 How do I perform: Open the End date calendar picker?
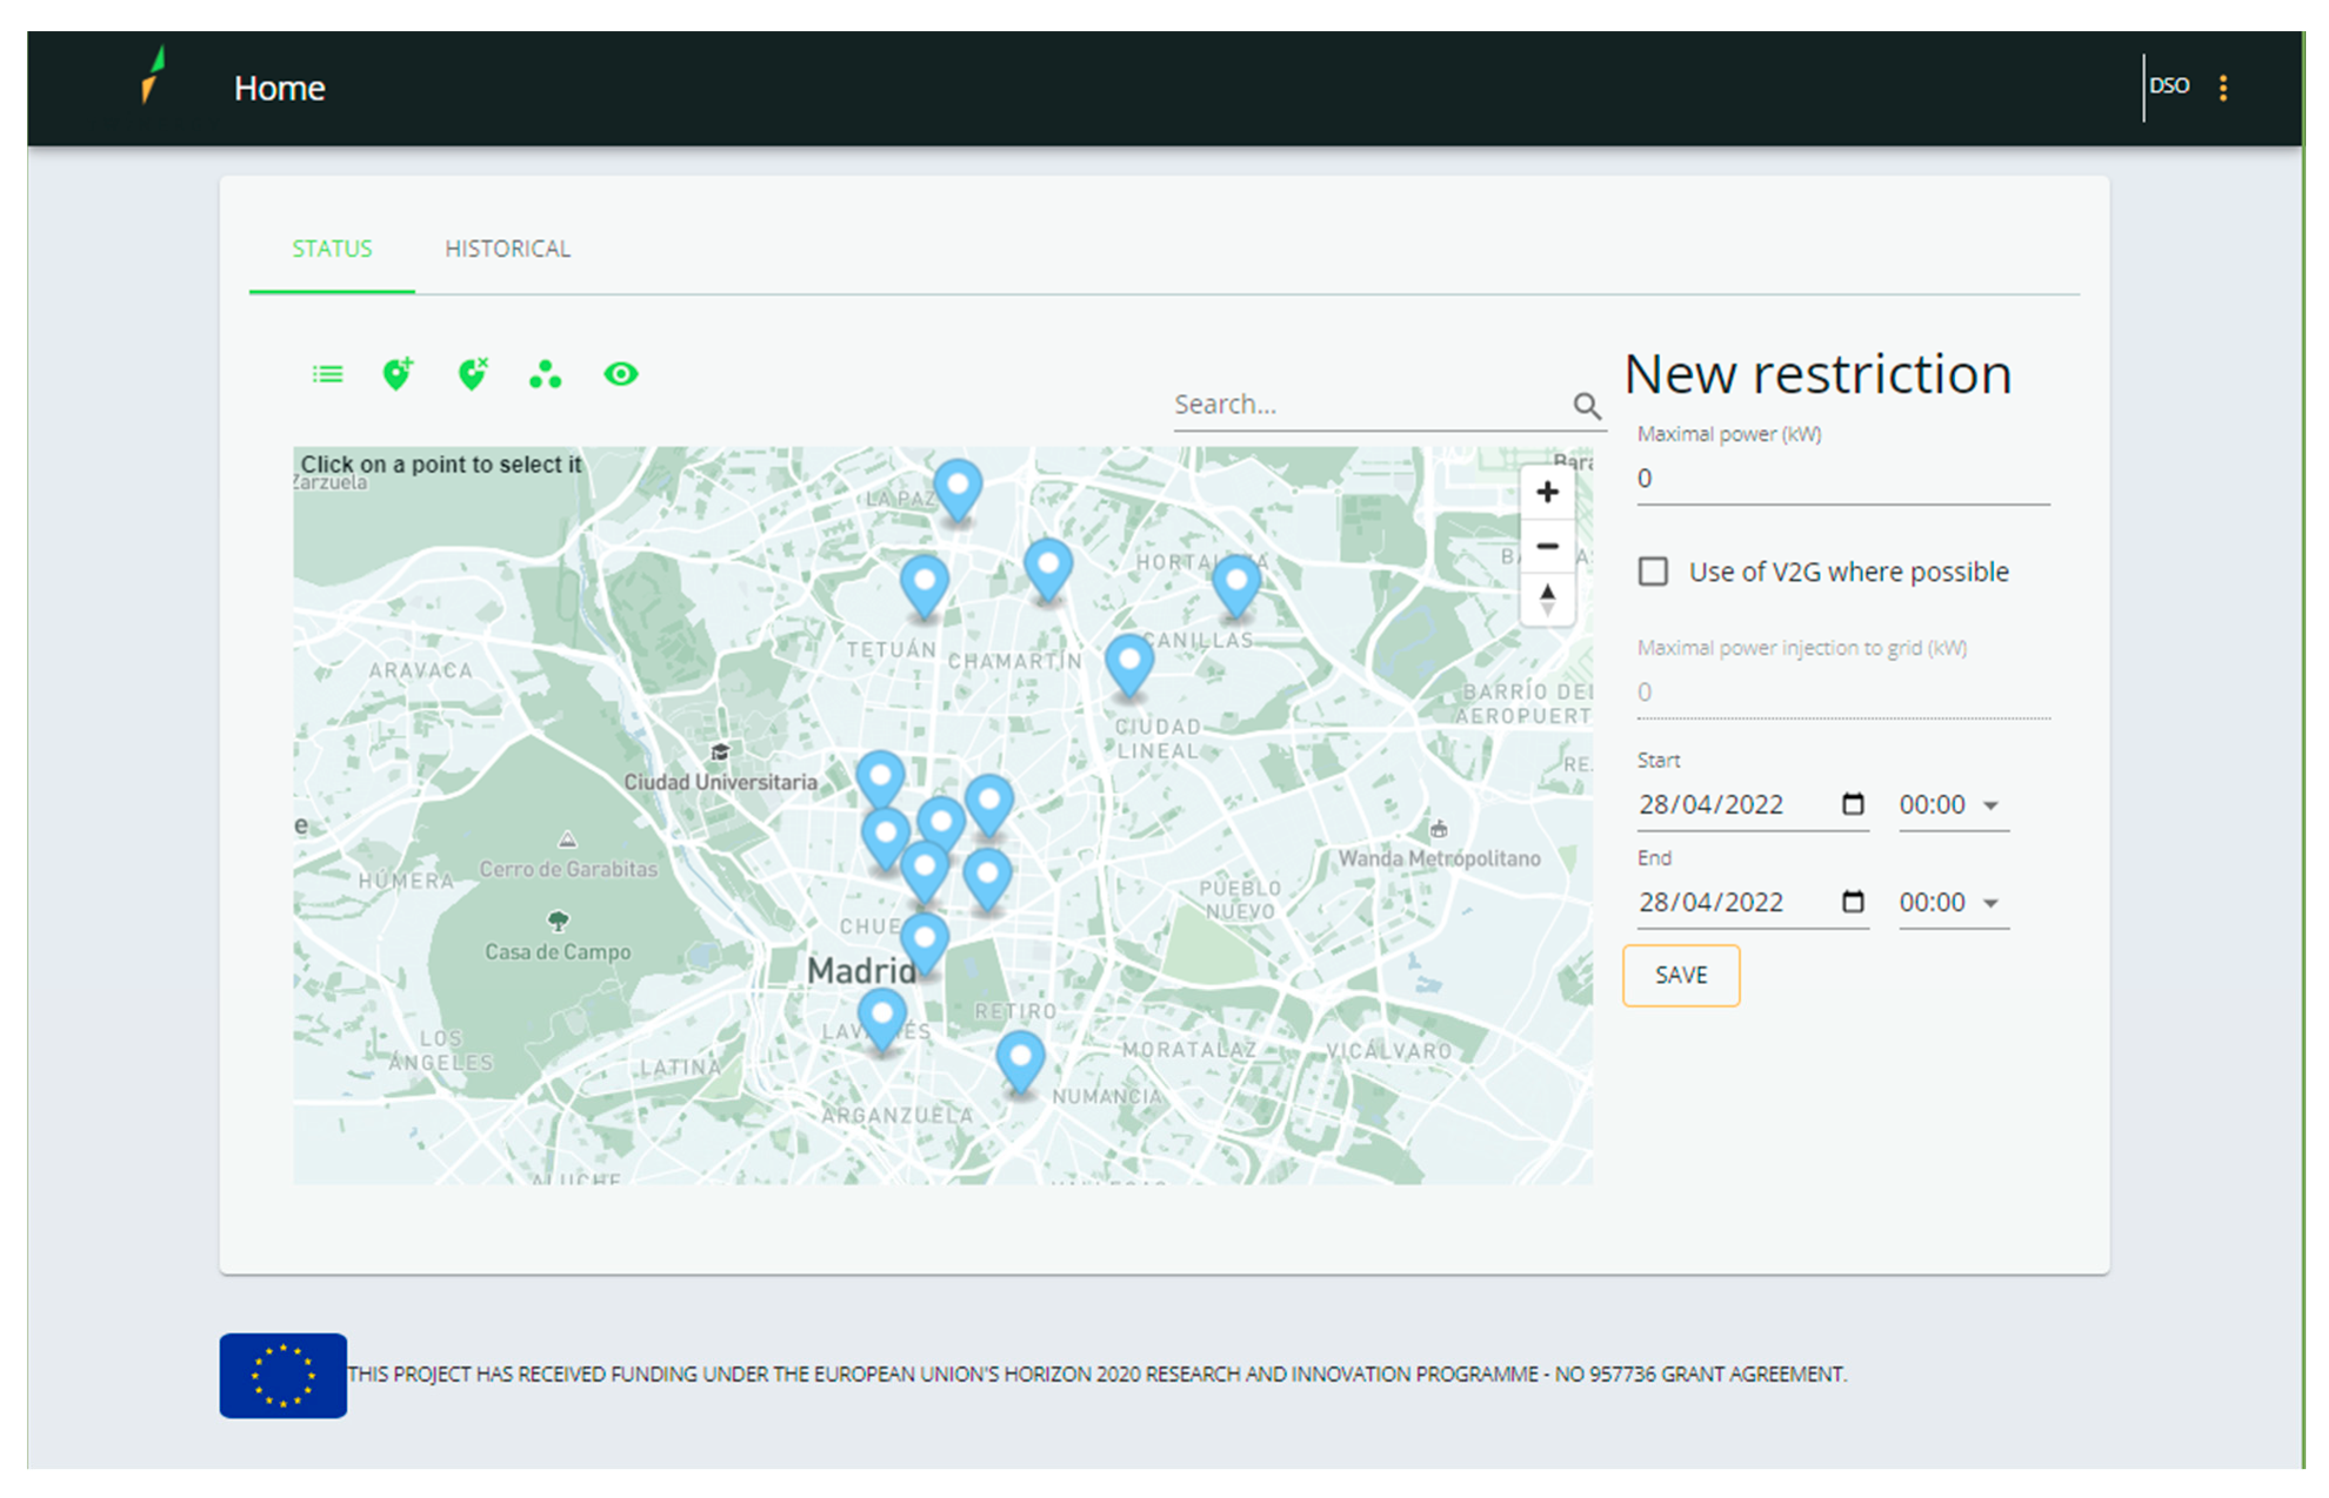[x=1852, y=902]
